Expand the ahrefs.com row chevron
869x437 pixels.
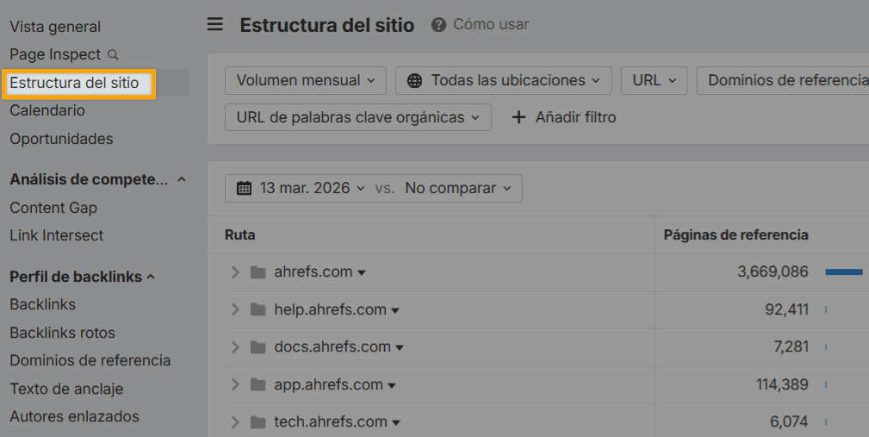tap(235, 272)
